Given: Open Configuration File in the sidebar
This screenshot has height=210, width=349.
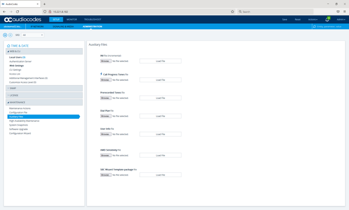Looking at the screenshot, I should (18, 112).
